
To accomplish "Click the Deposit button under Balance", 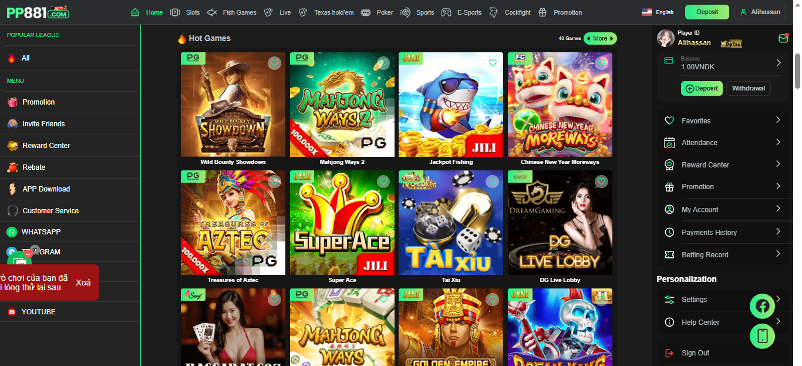I will click(x=702, y=88).
